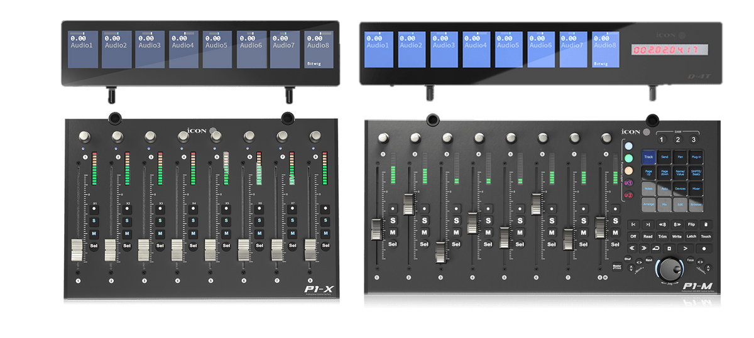The image size is (754, 338).
Task: Click the channel 8 rotary knob on P1-X
Action: coord(315,136)
